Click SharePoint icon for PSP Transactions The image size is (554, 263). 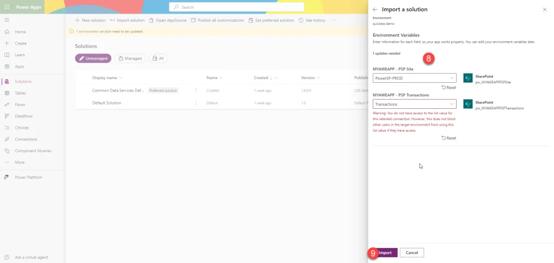[468, 104]
